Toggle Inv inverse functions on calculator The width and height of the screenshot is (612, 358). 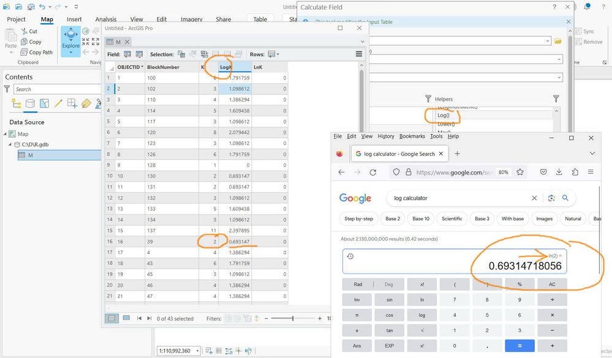click(x=357, y=299)
